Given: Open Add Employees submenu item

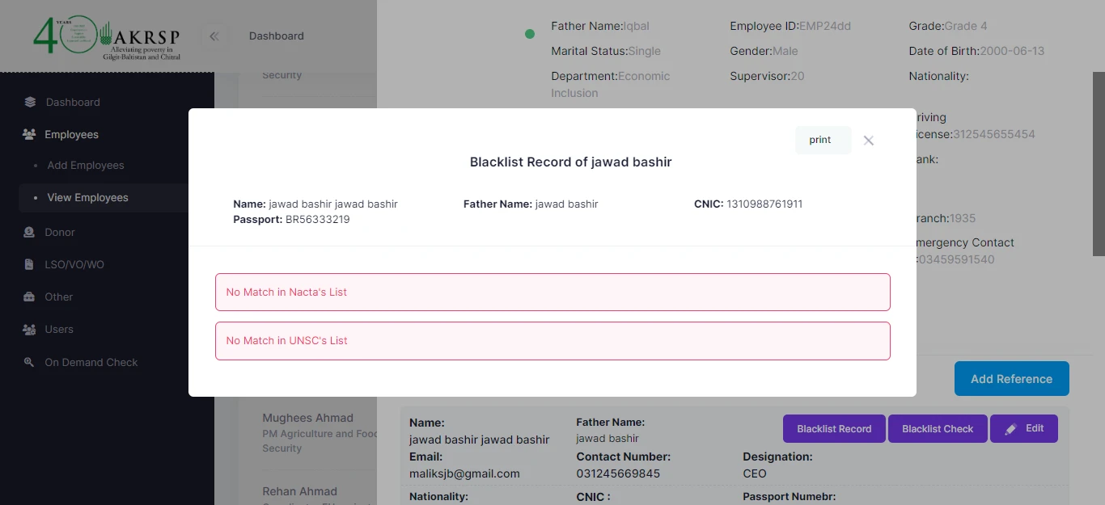Looking at the screenshot, I should tap(86, 165).
